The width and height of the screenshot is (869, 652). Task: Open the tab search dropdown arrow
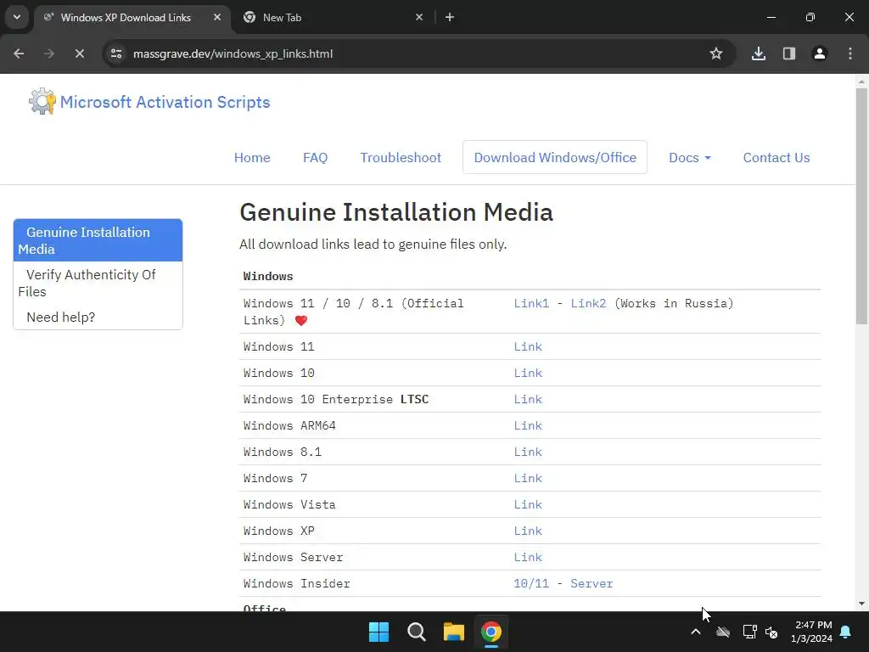pos(17,17)
